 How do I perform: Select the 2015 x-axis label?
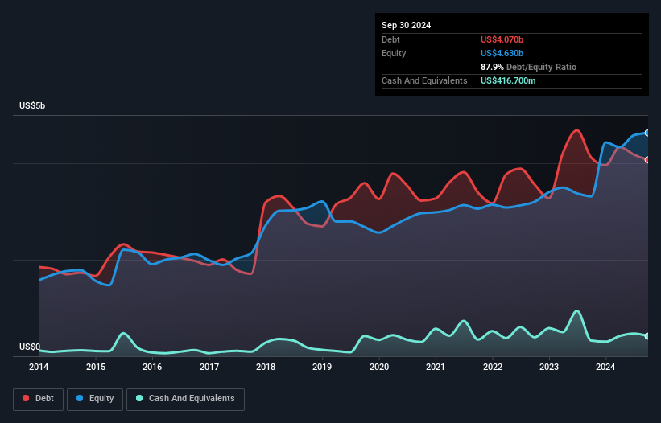96,367
